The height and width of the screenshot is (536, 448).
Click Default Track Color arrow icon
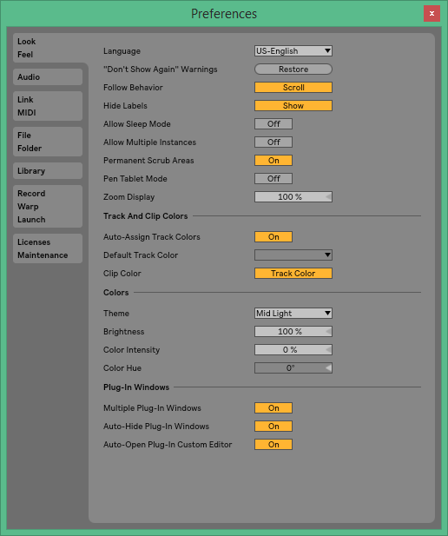pos(327,255)
